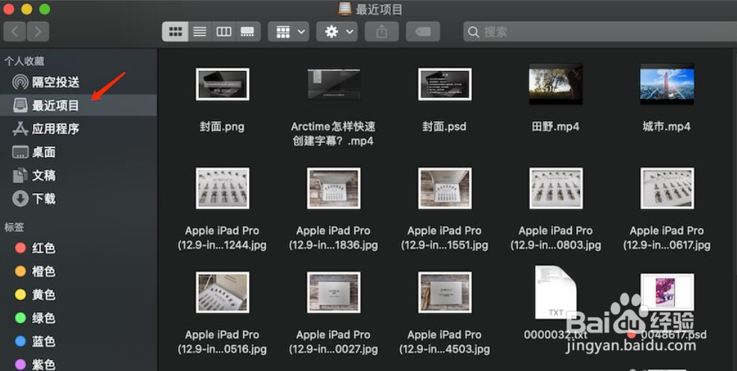
Task: Select the 0048617.psd file thumbnail
Action: point(667,292)
